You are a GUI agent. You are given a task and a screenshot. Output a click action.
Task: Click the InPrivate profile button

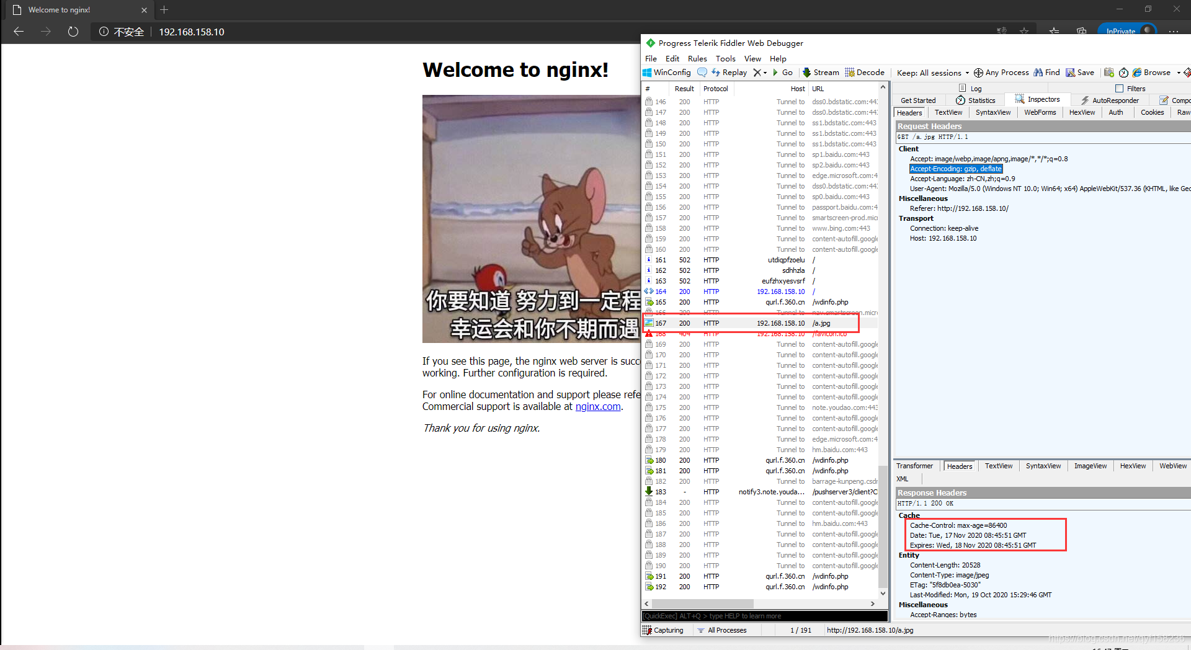(x=1128, y=31)
